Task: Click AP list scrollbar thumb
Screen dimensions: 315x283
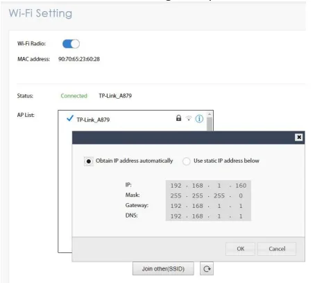Action: (210, 124)
